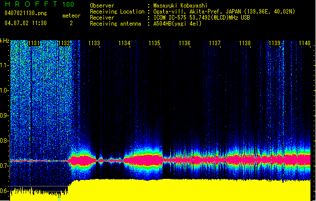Click the kHz axis unit label

coord(5,41)
